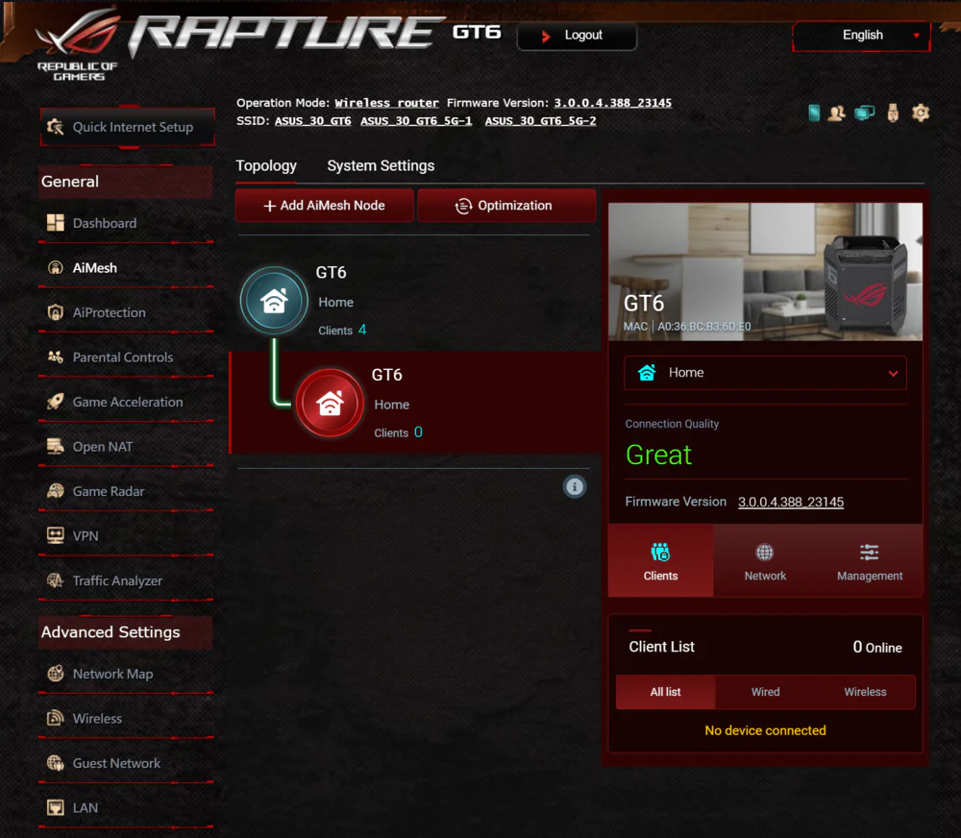Open the mobile app icon in header
Screen dimensions: 961x838
tap(814, 112)
